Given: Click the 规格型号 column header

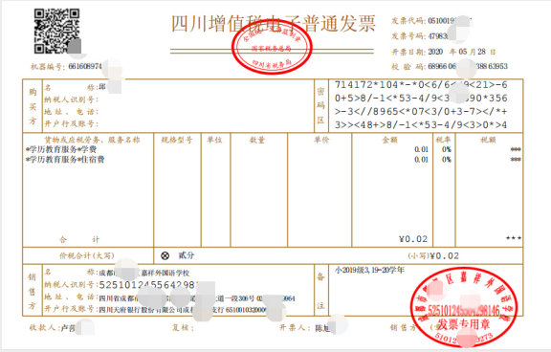Looking at the screenshot, I should 177,140.
